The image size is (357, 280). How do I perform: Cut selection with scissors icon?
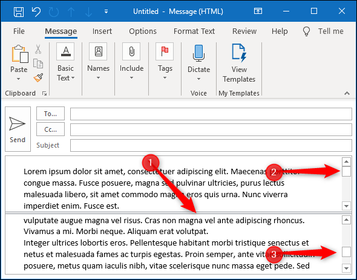[x=38, y=49]
